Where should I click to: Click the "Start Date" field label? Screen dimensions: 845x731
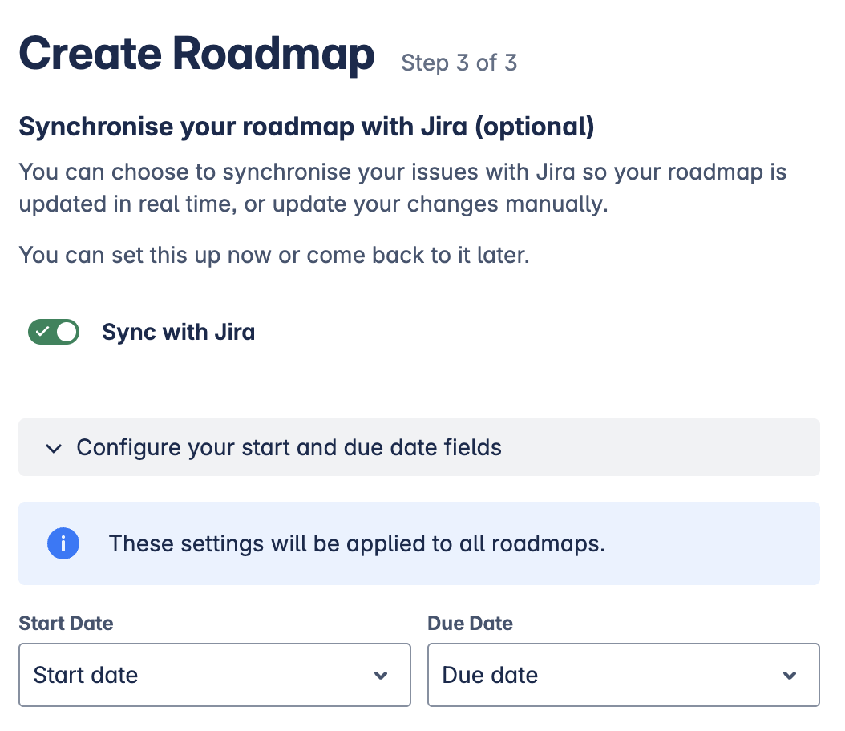click(66, 624)
